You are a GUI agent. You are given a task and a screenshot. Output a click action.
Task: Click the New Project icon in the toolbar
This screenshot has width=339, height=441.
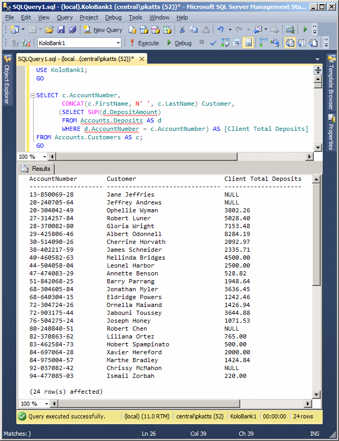point(14,29)
